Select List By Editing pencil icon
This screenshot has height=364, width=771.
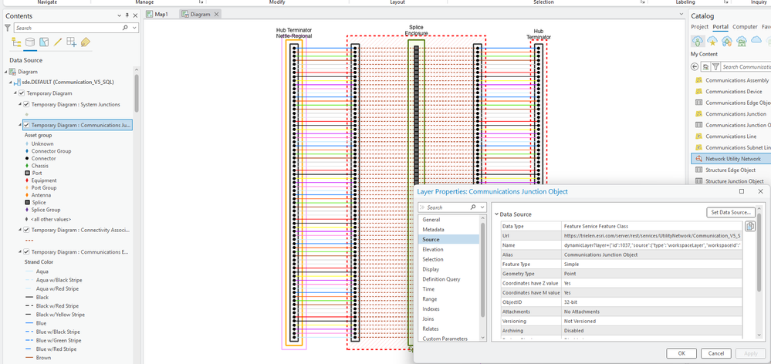click(x=58, y=42)
